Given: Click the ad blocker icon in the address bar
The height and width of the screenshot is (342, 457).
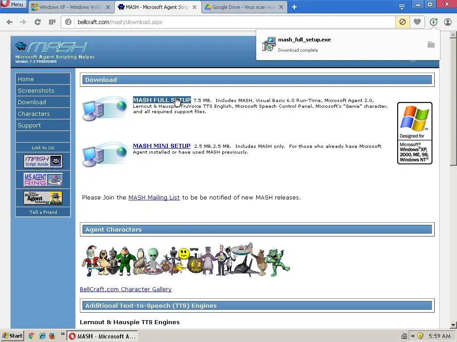Looking at the screenshot, I should pos(403,22).
